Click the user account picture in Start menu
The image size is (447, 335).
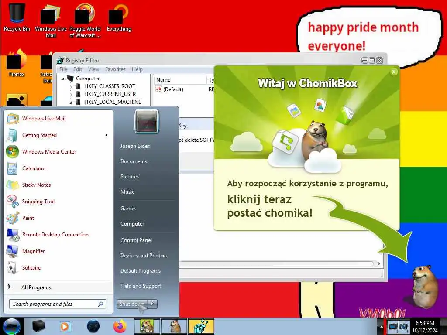coord(147,122)
